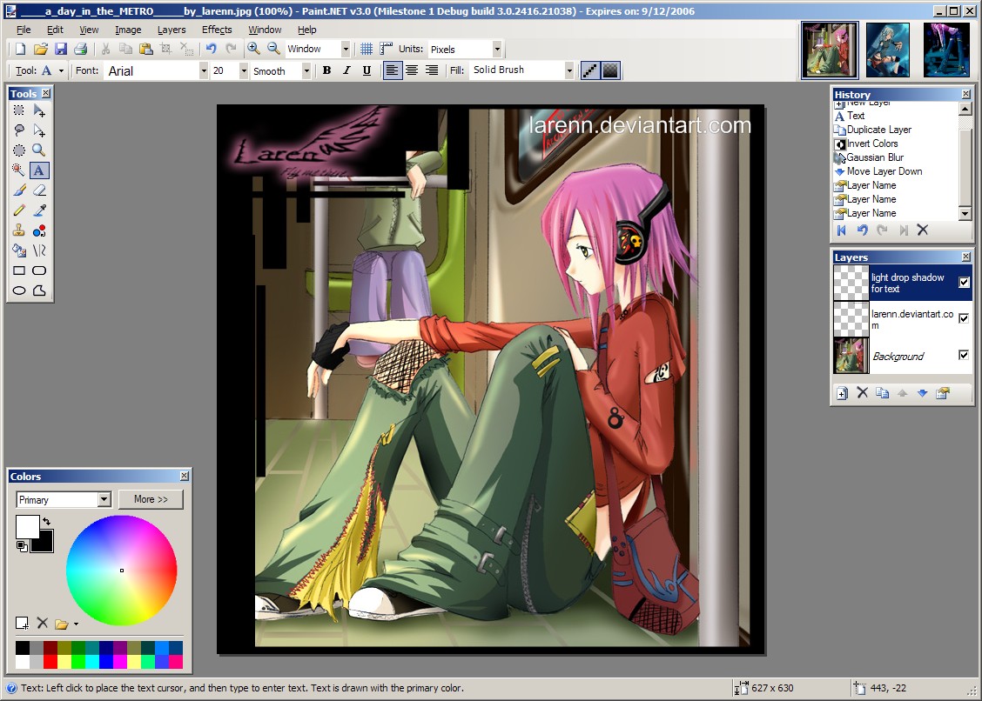
Task: Enable antialiasing toggle button
Action: [589, 70]
